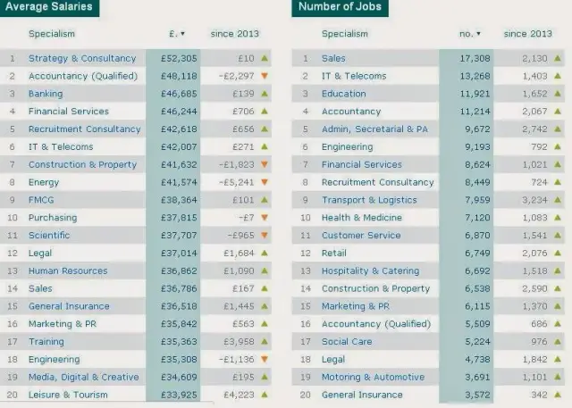Click the green up arrow for Leisure & Tourism
The width and height of the screenshot is (572, 408).
[265, 395]
